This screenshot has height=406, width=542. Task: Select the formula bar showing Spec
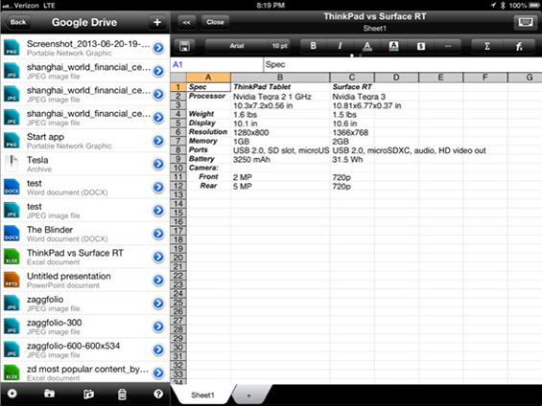(x=402, y=64)
